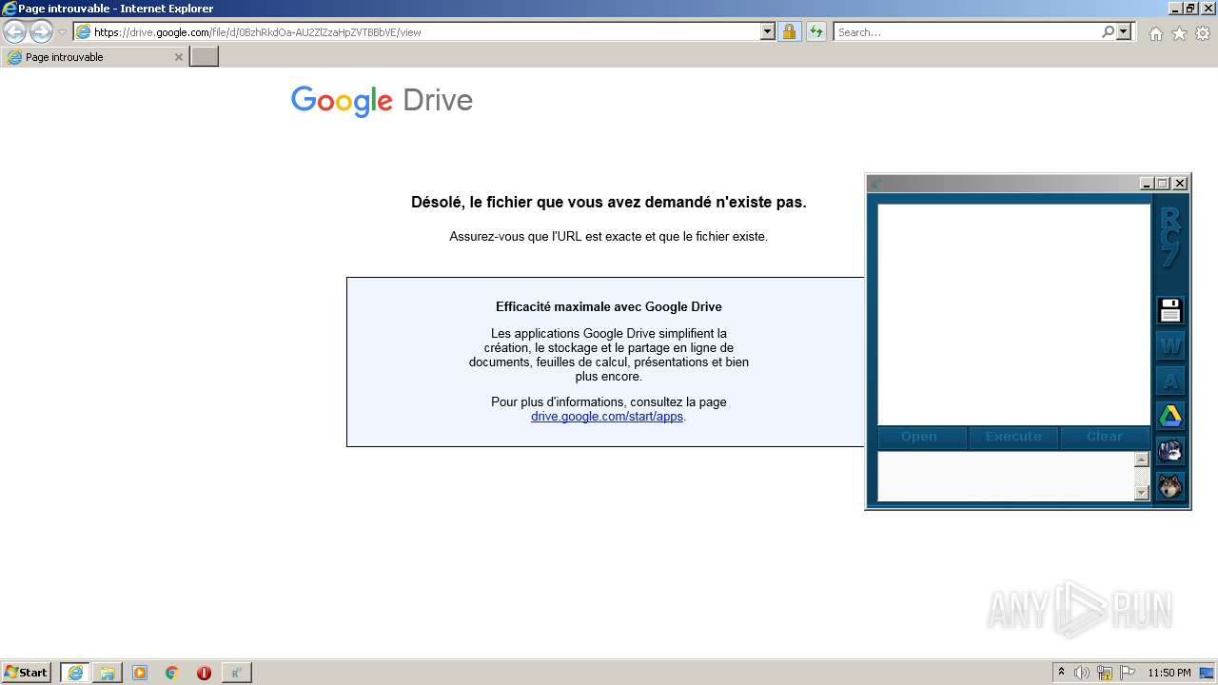
Task: Restore down the Internet Explorer window
Action: [1191, 8]
